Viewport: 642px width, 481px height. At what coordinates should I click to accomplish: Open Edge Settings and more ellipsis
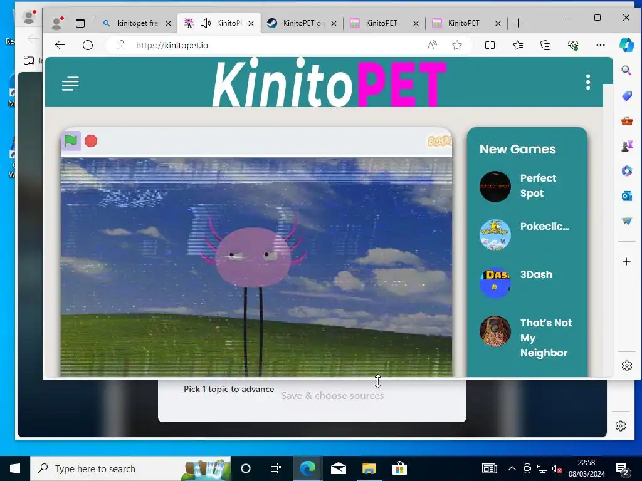tap(601, 45)
